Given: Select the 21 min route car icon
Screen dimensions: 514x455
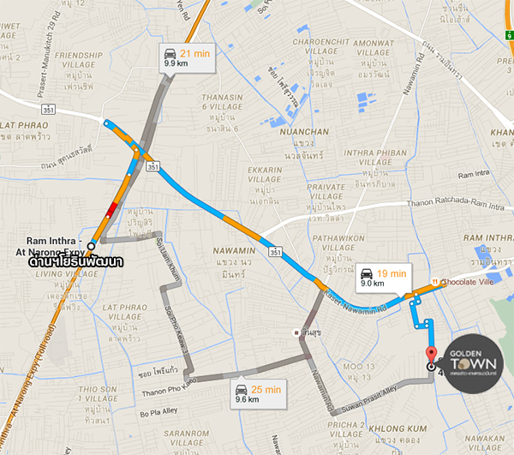Looking at the screenshot, I should pyautogui.click(x=170, y=53).
